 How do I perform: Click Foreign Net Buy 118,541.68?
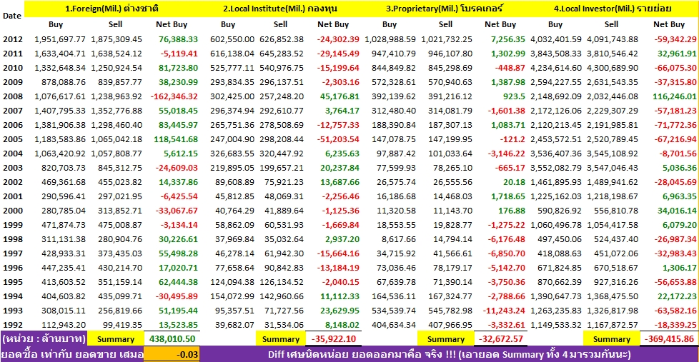(x=176, y=139)
